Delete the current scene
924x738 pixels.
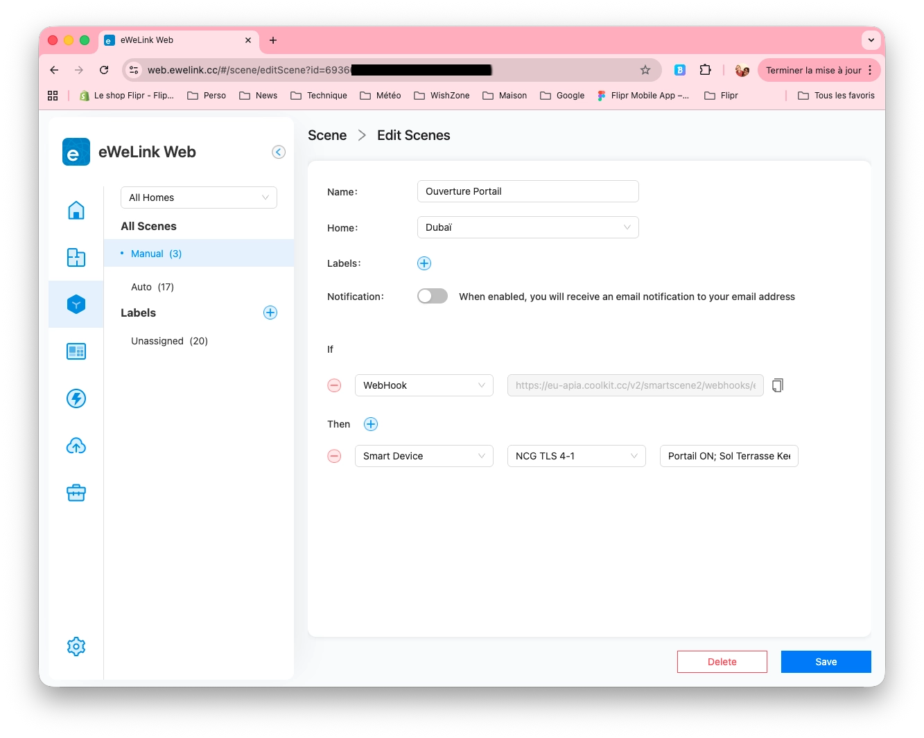click(x=722, y=662)
